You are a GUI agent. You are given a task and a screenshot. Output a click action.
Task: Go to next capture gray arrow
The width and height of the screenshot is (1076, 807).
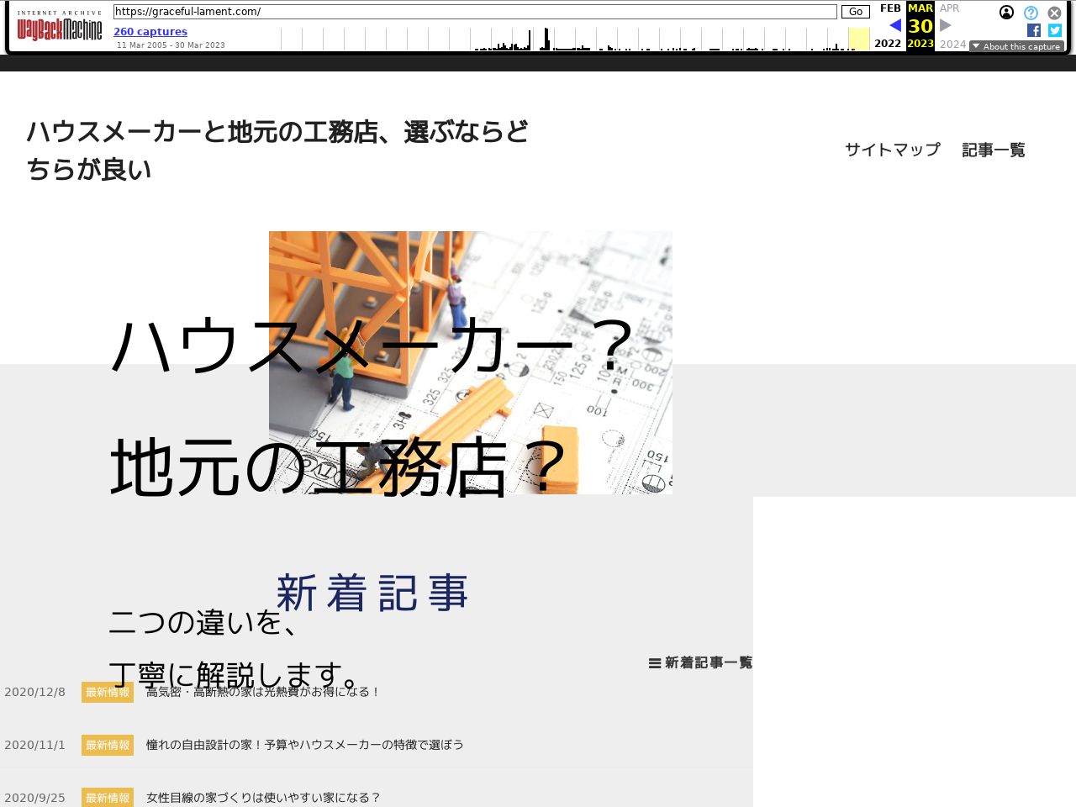[946, 26]
